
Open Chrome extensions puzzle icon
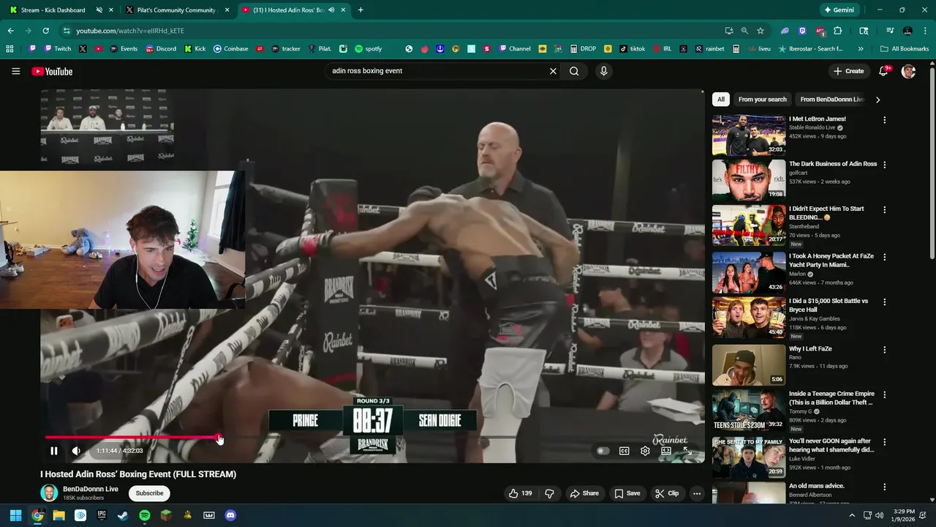pos(838,31)
